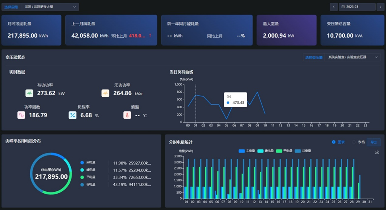Image resolution: width=386 pixels, height=210 pixels.
Task: Click the power factor sine-wave icon
Action: [21, 115]
